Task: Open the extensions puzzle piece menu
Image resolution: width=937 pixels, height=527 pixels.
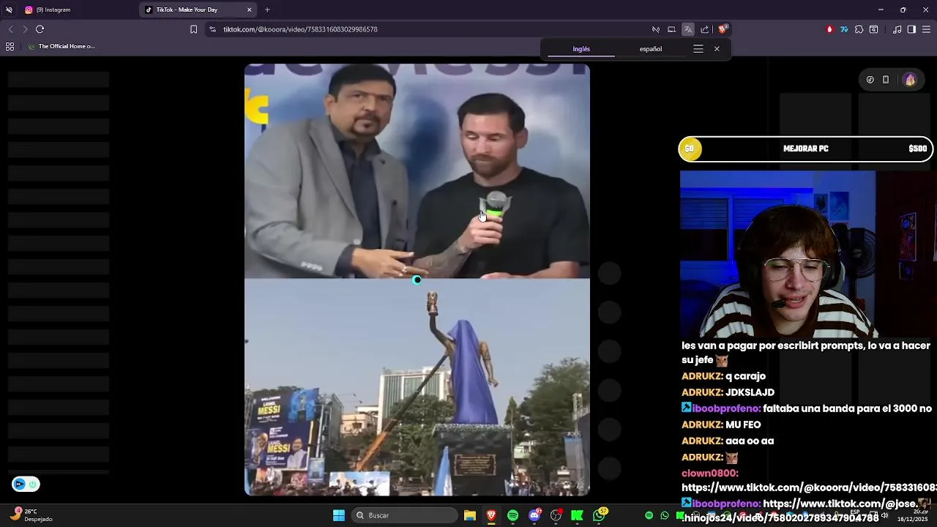Action: click(859, 29)
